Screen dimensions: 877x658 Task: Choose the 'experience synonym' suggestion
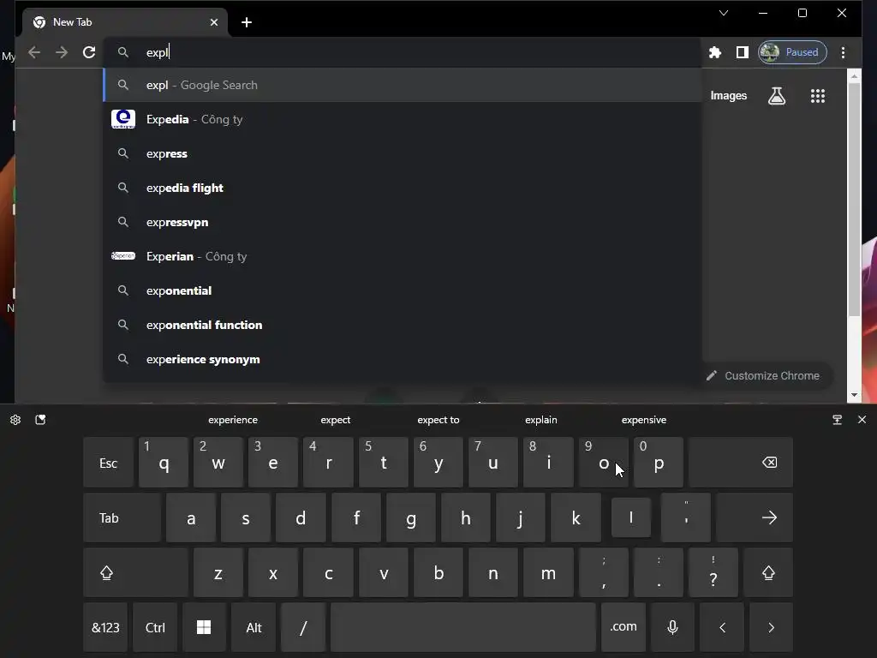coord(403,359)
